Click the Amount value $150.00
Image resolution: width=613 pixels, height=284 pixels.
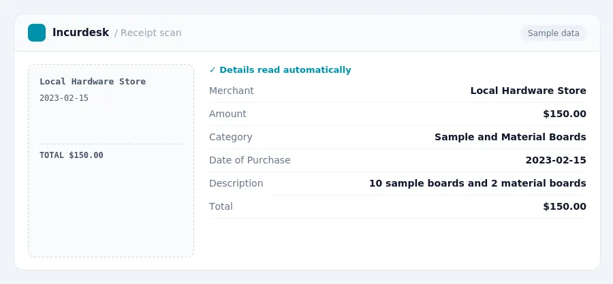[565, 114]
